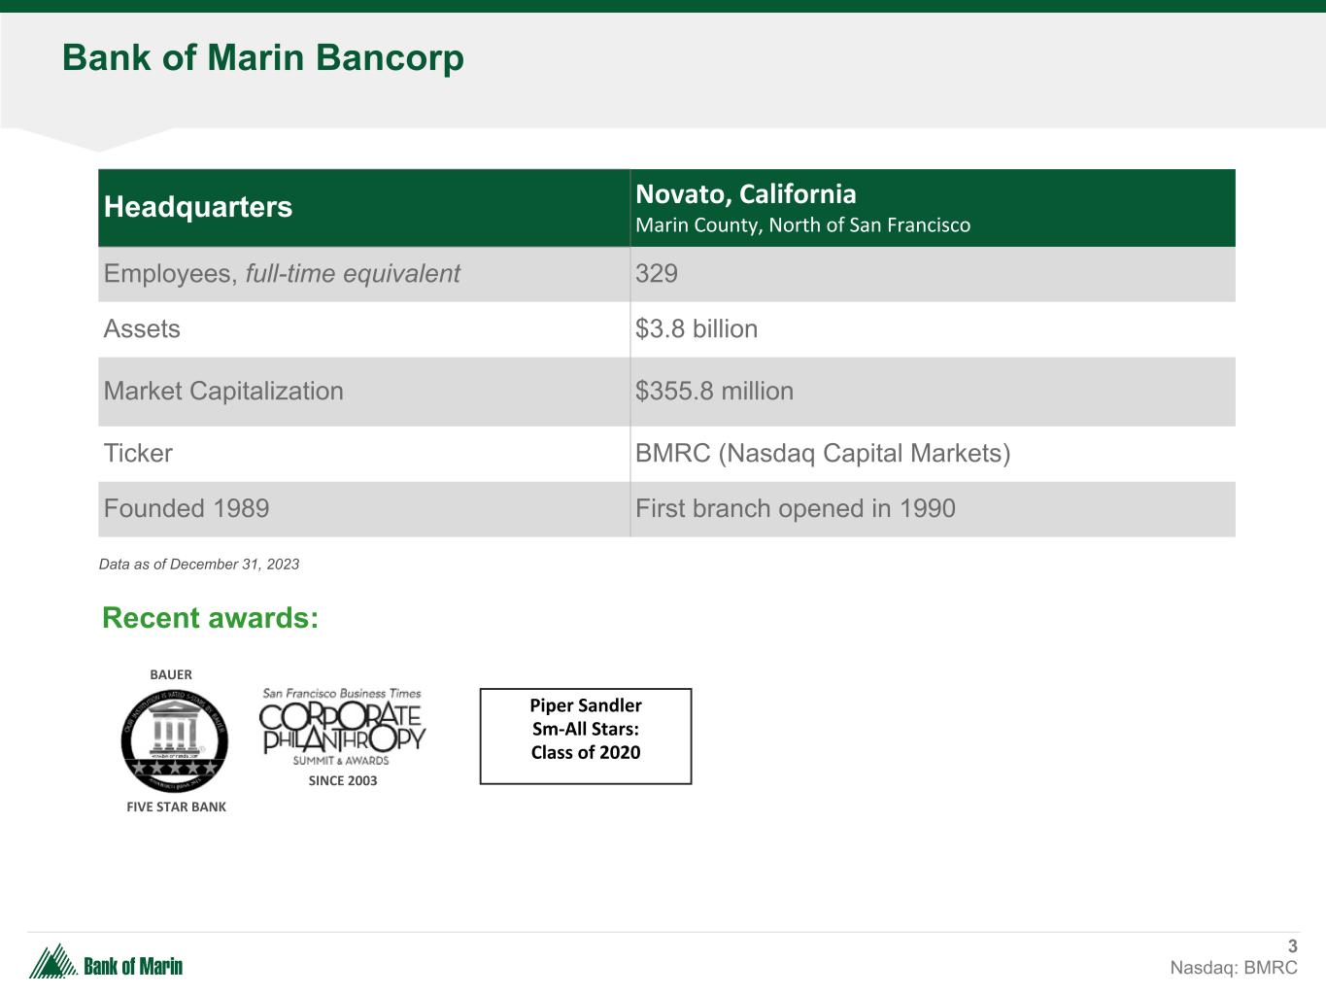Click the Nasdaq: BMRC footer text

(1233, 968)
